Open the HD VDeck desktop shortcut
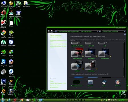 coord(4,72)
